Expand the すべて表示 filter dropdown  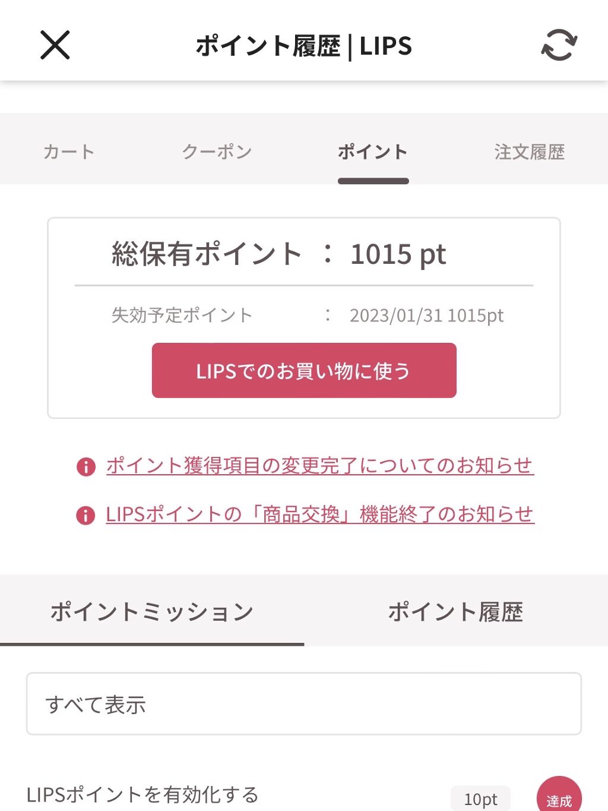[303, 704]
